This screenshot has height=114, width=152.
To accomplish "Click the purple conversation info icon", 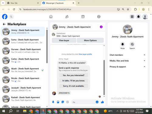I will point(101,27).
